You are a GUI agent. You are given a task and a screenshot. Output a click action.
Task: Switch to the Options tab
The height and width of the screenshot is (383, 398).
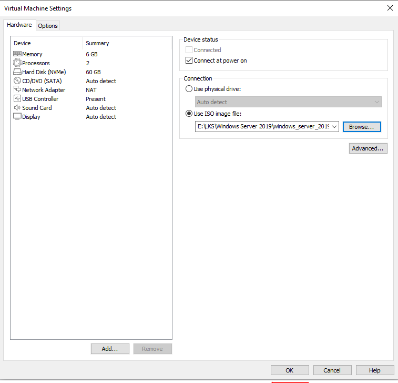48,26
